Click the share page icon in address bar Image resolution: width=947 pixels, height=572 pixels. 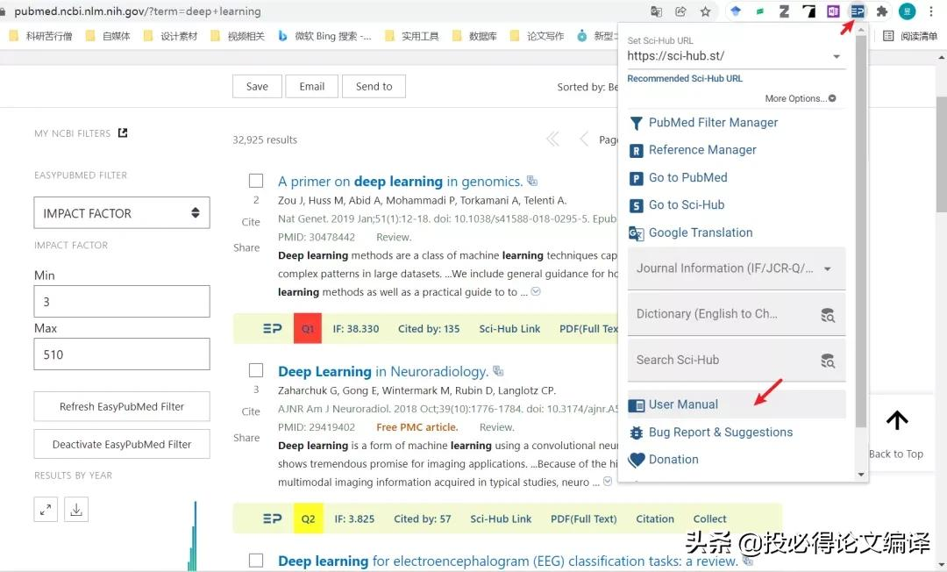pos(680,11)
